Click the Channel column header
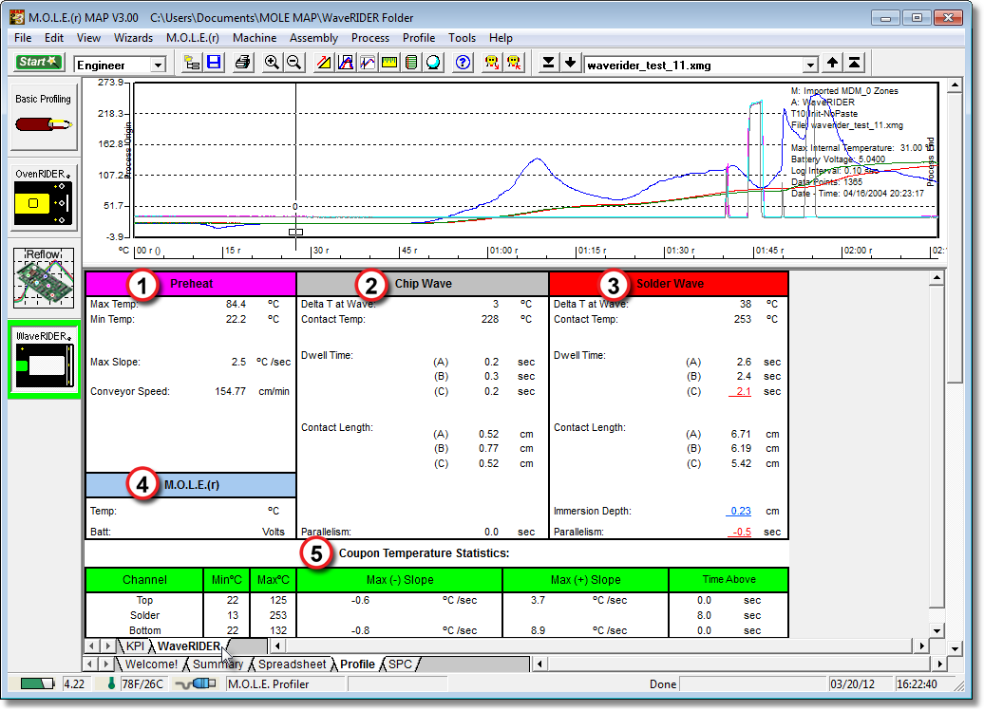Viewport: 984px width, 711px height. (144, 580)
